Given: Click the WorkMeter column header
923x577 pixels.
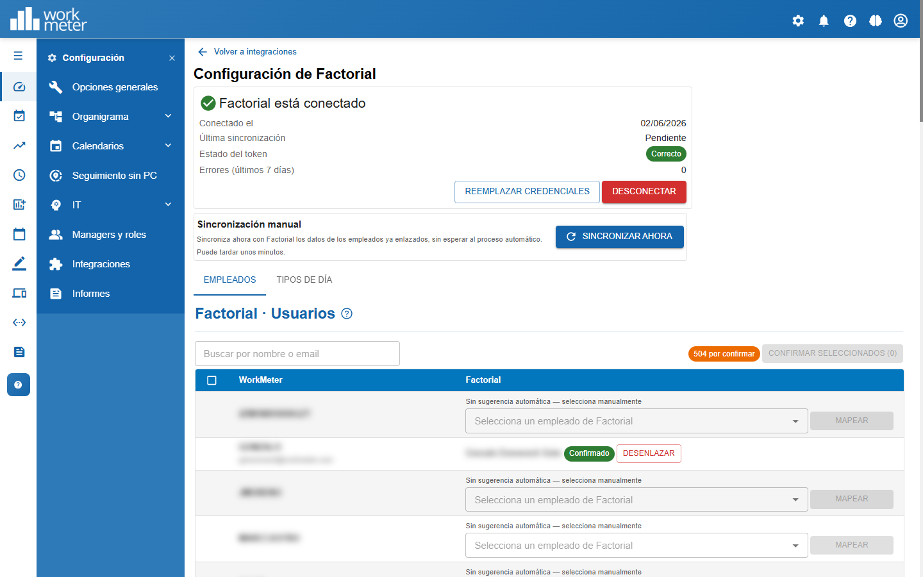Looking at the screenshot, I should tap(260, 380).
